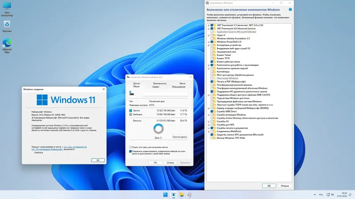Image resolution: width=355 pixels, height=199 pixels.
Task: Switch to Доступ tab in Properties
Action: point(137,83)
